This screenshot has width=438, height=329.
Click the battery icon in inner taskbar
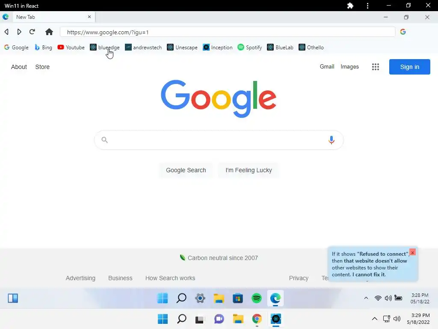(x=398, y=298)
